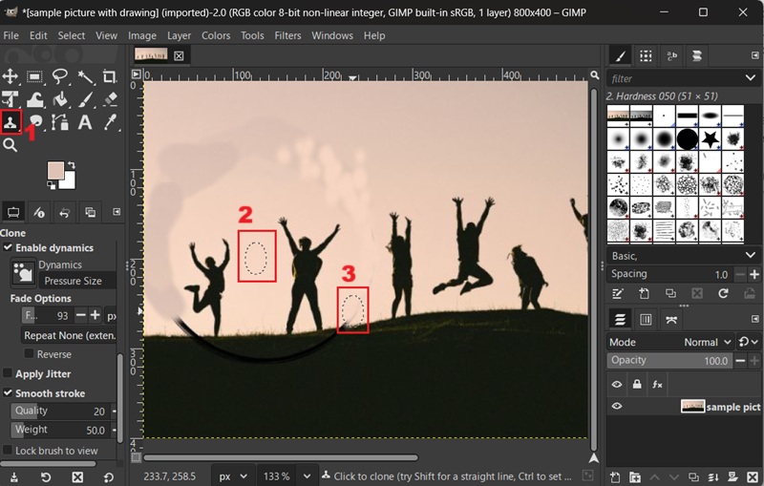Open the Fonts tab

(671, 56)
